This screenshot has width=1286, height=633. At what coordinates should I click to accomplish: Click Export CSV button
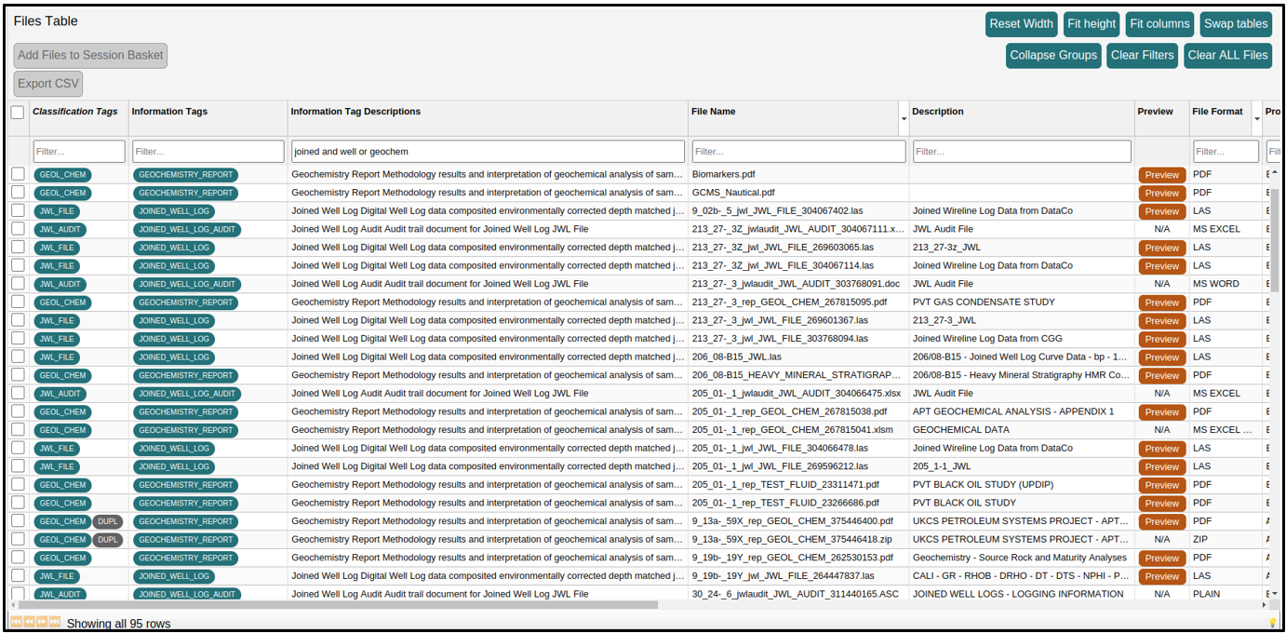(48, 84)
